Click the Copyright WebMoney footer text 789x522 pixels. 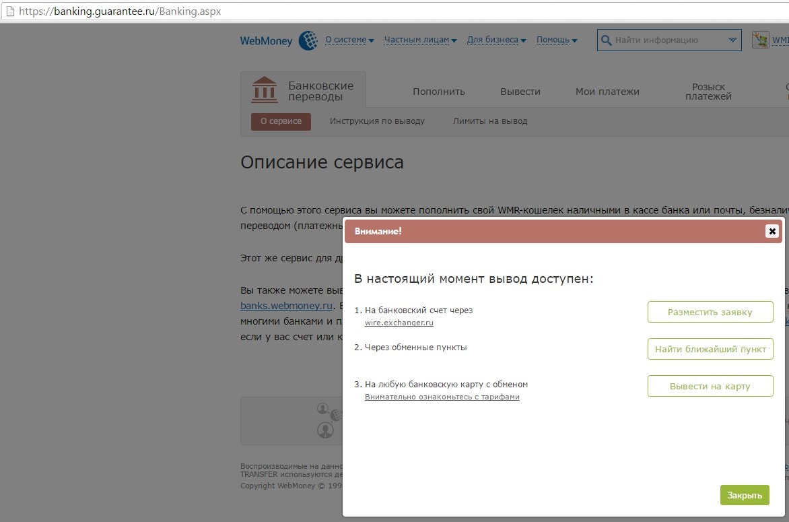tap(291, 486)
